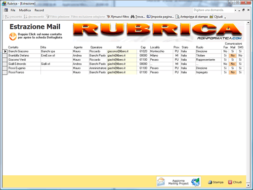Screen dimensions: 253x190
Task: Open the File menu
Action: point(13,10)
